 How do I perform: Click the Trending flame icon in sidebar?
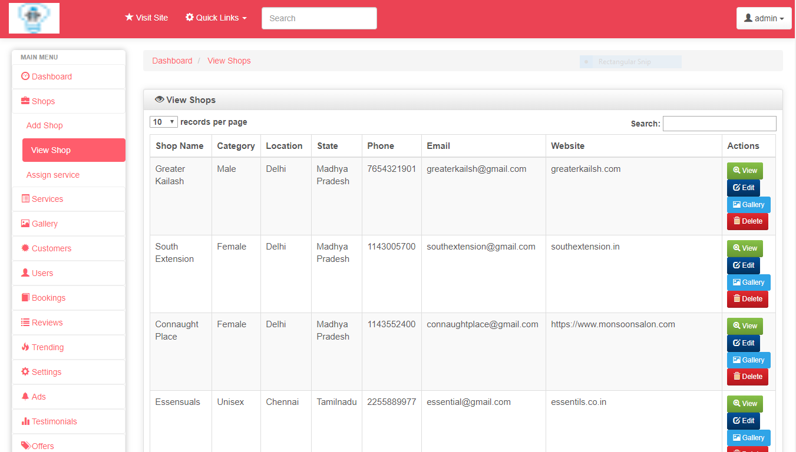(25, 347)
